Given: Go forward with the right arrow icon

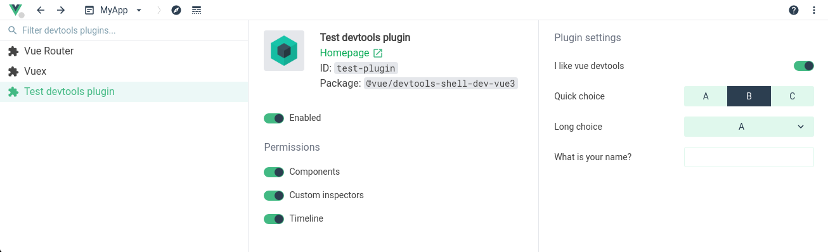Looking at the screenshot, I should click(61, 10).
